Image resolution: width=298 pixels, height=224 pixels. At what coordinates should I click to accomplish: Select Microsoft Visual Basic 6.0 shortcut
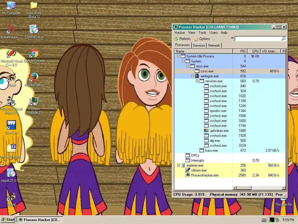[11, 106]
